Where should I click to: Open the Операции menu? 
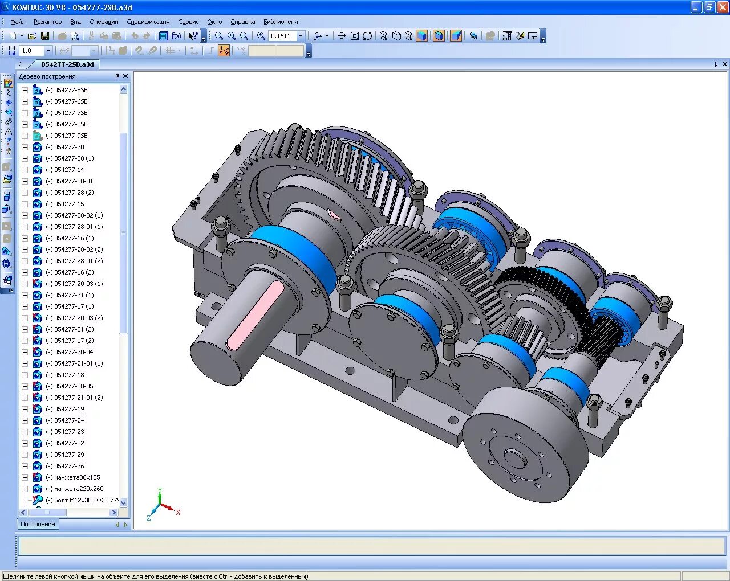(x=104, y=22)
